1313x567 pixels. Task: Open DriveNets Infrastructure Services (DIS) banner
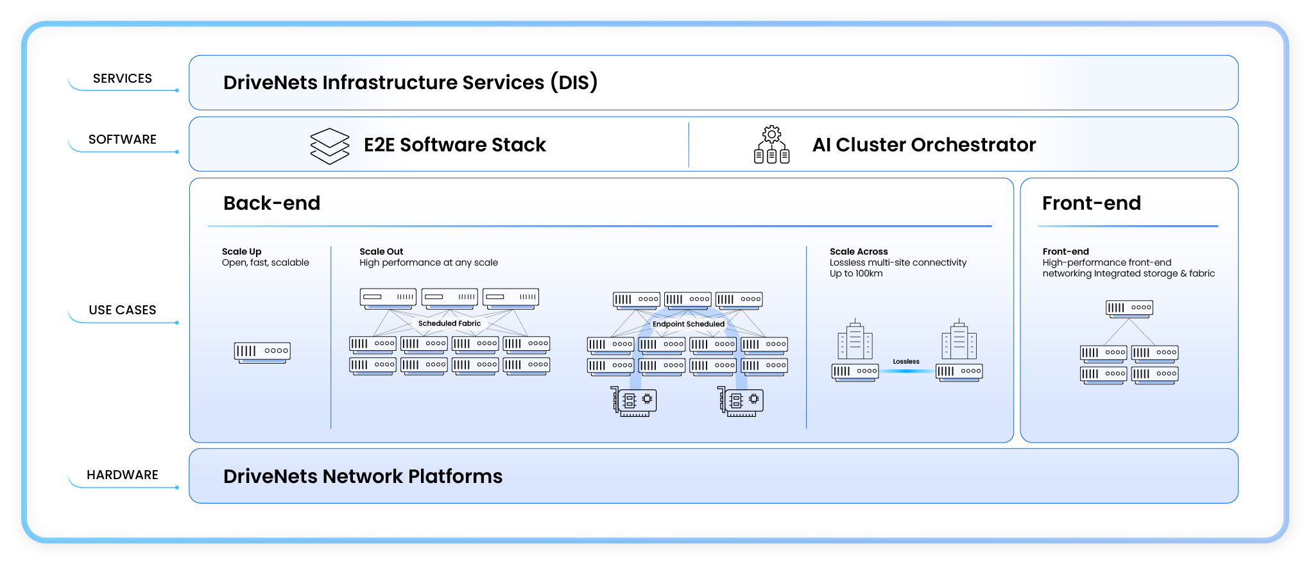pos(410,83)
